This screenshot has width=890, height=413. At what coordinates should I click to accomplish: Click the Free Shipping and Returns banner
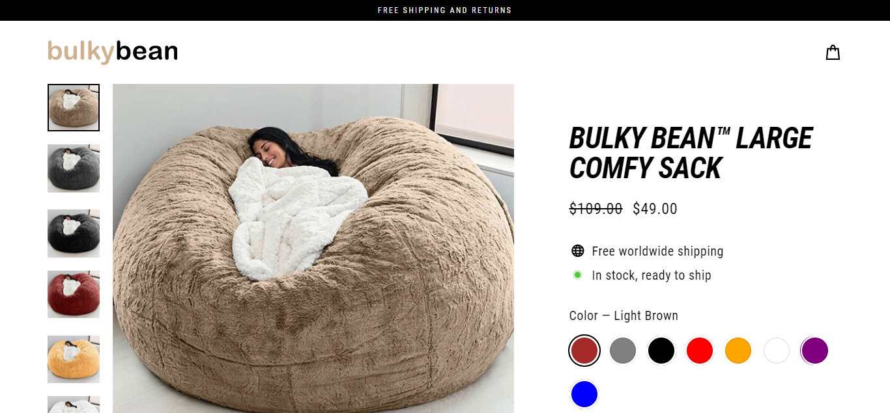click(x=445, y=10)
